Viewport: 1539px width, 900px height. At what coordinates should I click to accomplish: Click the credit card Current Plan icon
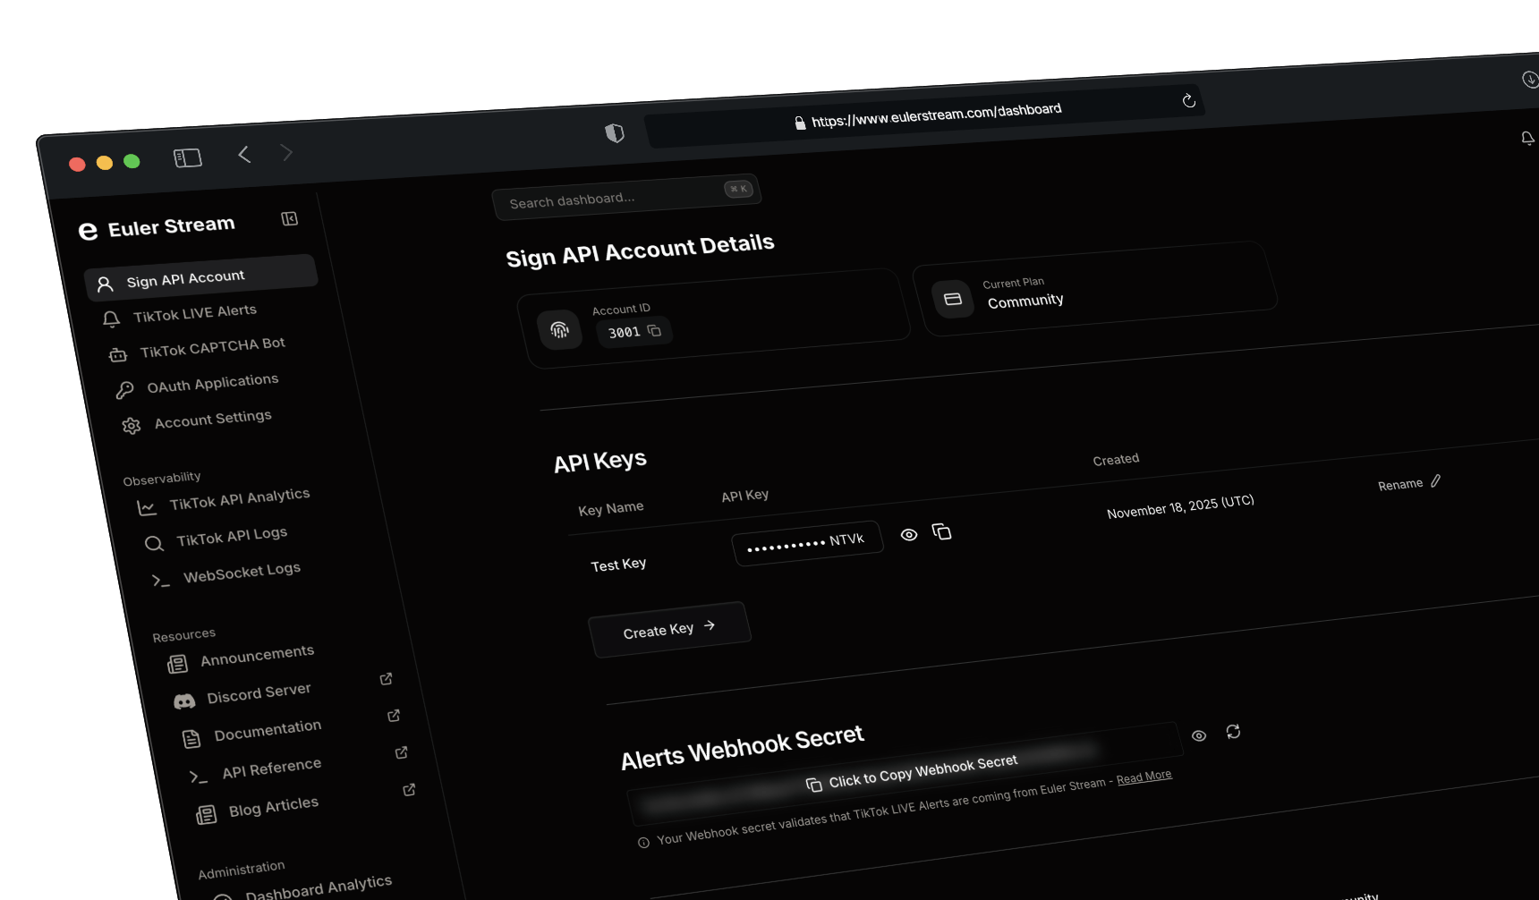[953, 299]
